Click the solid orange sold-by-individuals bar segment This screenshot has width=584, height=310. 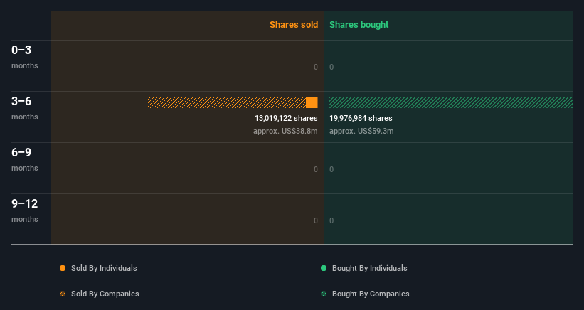pos(312,102)
